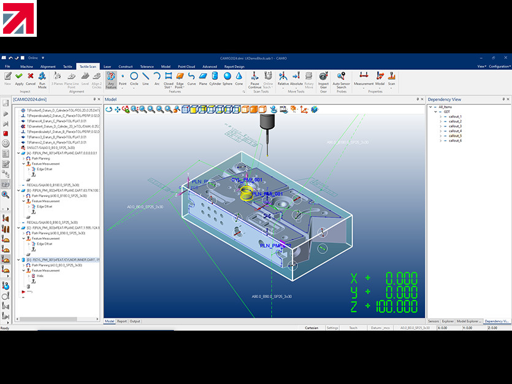Switch to the Sensors panel tab
This screenshot has width=512, height=384.
[434, 321]
